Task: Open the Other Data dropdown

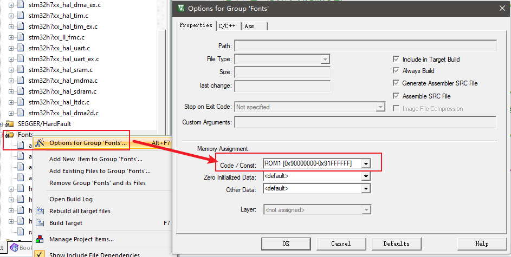Action: (366, 189)
